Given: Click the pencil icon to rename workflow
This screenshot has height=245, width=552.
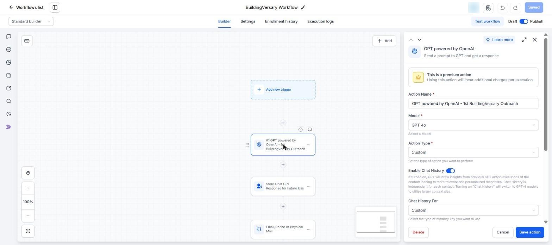Looking at the screenshot, I should [303, 7].
